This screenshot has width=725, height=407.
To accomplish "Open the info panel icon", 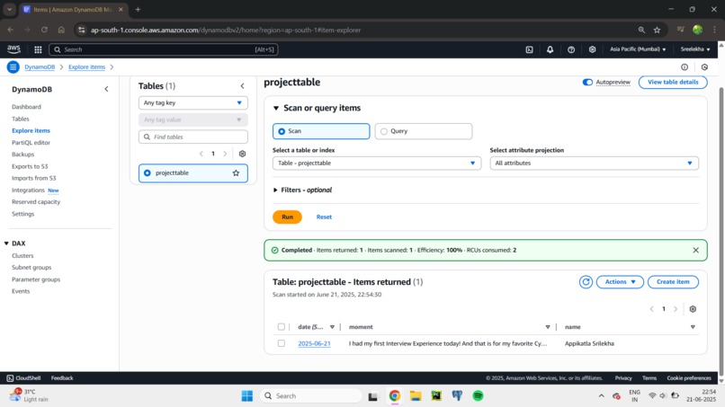I will (x=685, y=67).
